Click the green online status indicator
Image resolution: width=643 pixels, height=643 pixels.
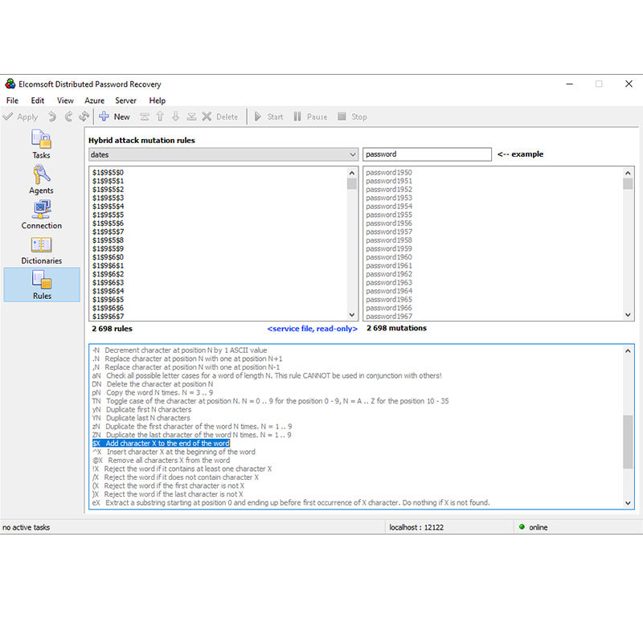[x=522, y=527]
